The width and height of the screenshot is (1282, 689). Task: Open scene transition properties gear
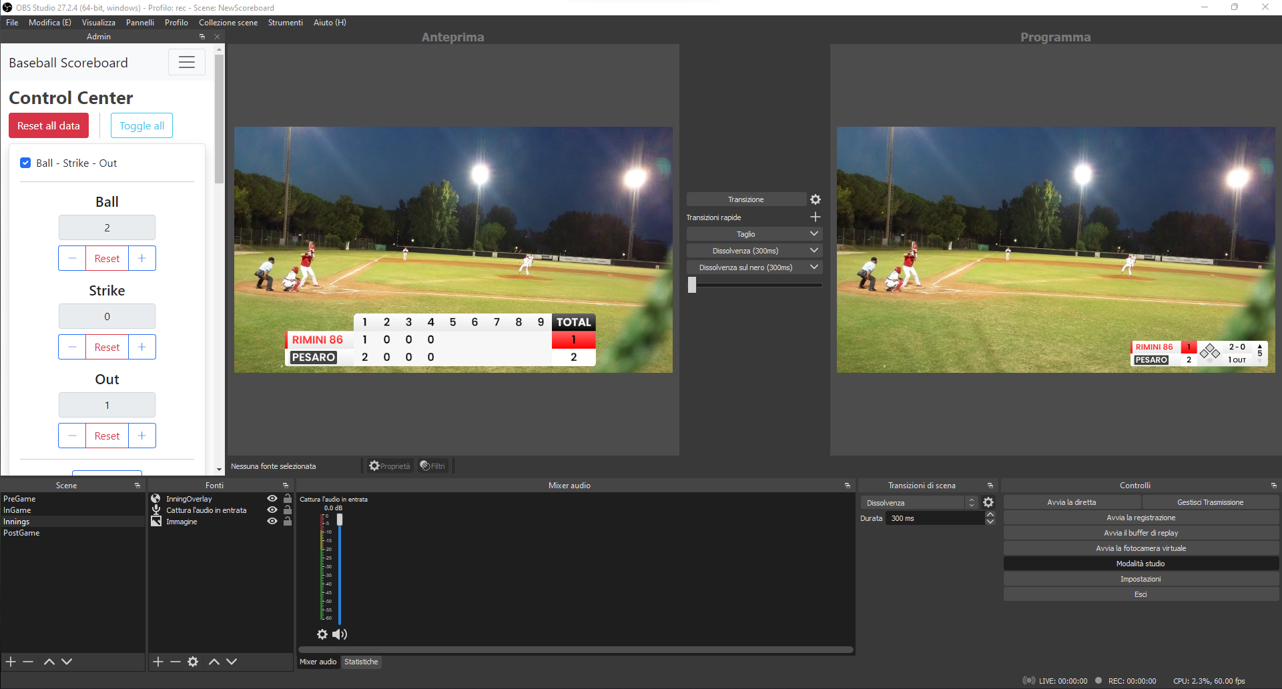point(988,503)
